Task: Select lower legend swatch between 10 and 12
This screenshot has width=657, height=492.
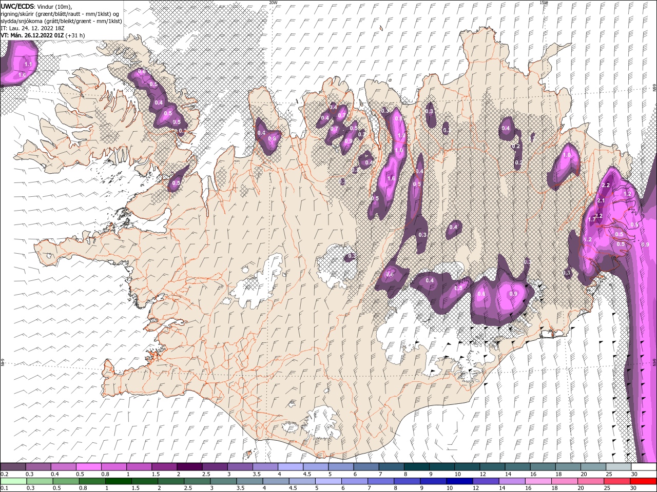Action: pyautogui.click(x=460, y=481)
